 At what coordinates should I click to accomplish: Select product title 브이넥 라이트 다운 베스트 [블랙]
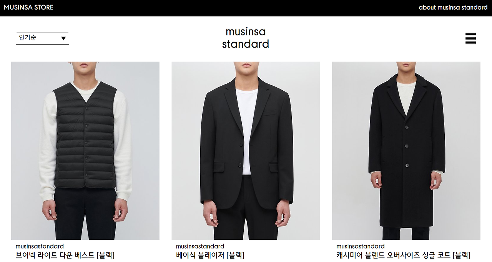pyautogui.click(x=65, y=255)
